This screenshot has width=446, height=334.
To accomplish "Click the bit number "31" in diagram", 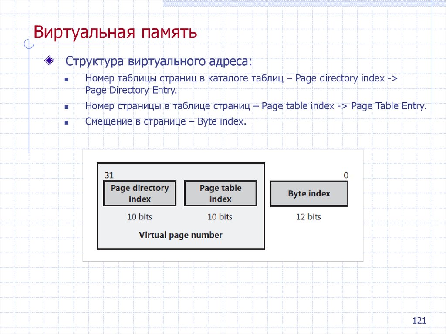I will 109,175.
